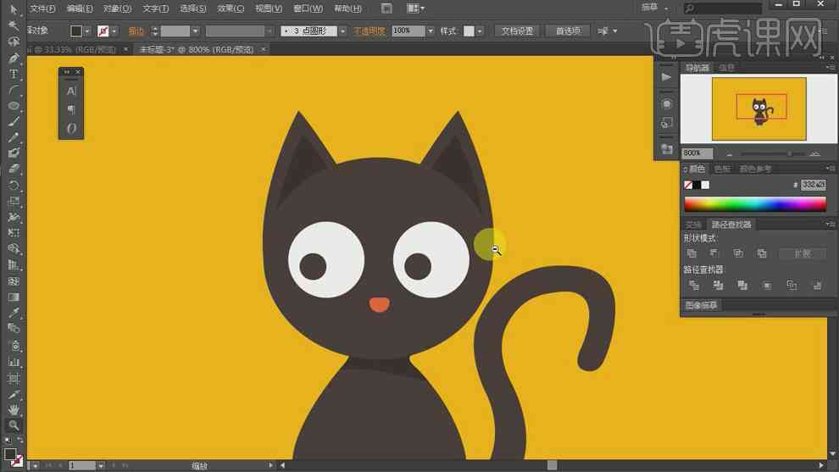
Task: Open the Color panel flyout menu
Action: [x=830, y=169]
